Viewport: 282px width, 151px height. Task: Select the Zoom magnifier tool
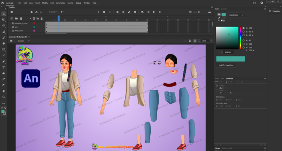click(x=4, y=97)
